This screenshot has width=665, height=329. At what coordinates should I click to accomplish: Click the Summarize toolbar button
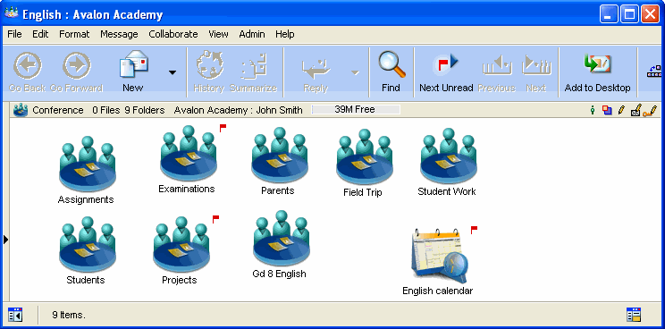click(253, 72)
